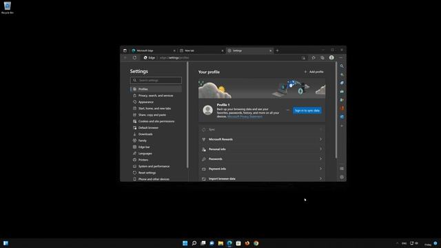Screen dimensions: 441x248
Task: Close the Settings tab
Action: (x=271, y=50)
